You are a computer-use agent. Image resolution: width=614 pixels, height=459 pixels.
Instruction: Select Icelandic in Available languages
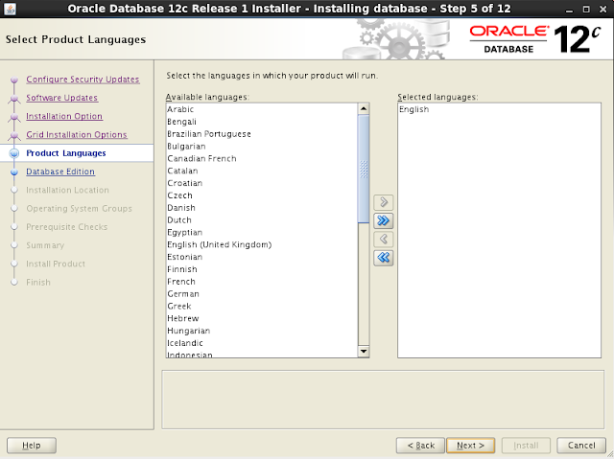(262, 343)
